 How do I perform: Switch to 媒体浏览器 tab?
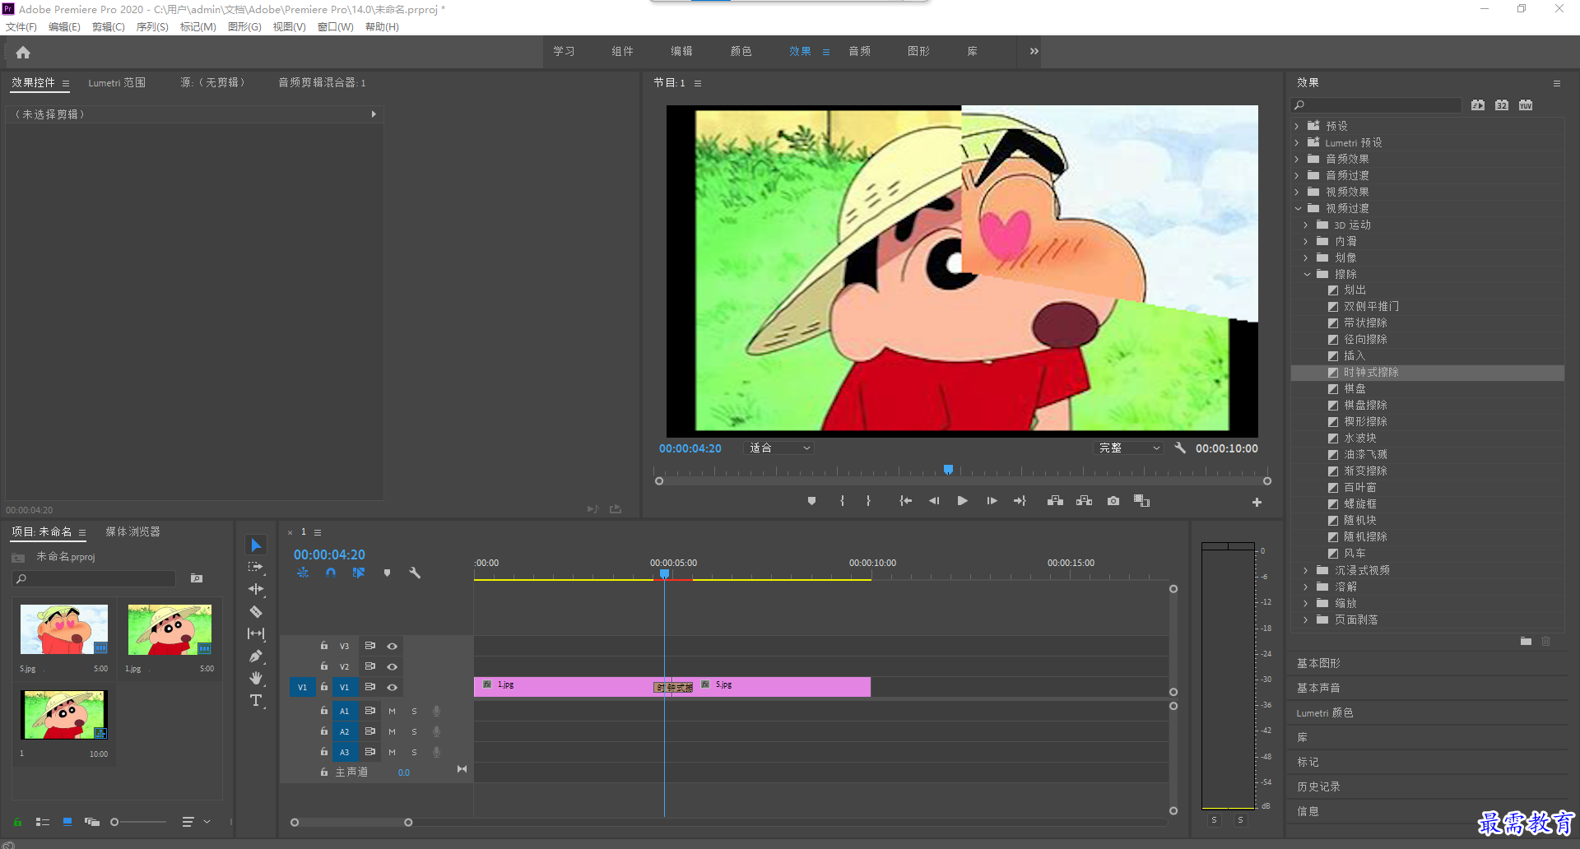132,532
